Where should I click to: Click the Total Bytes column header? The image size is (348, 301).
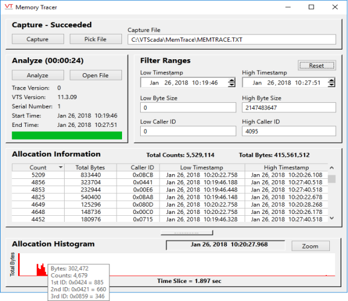click(91, 167)
